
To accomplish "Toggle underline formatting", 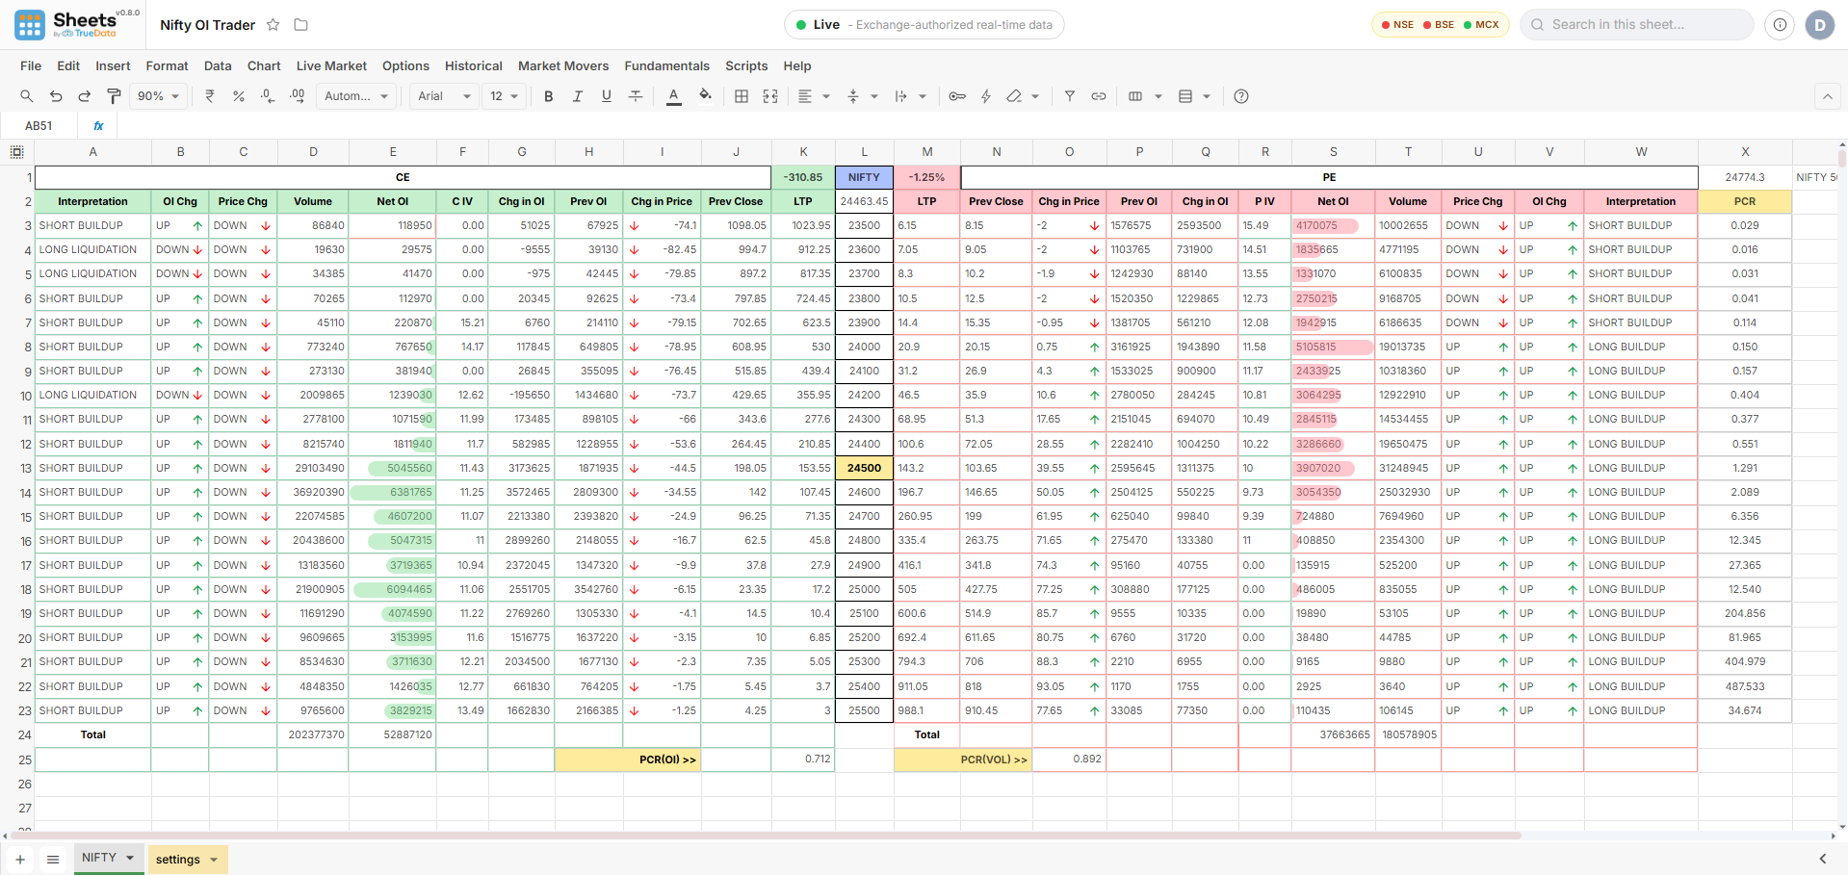I will click(x=607, y=96).
